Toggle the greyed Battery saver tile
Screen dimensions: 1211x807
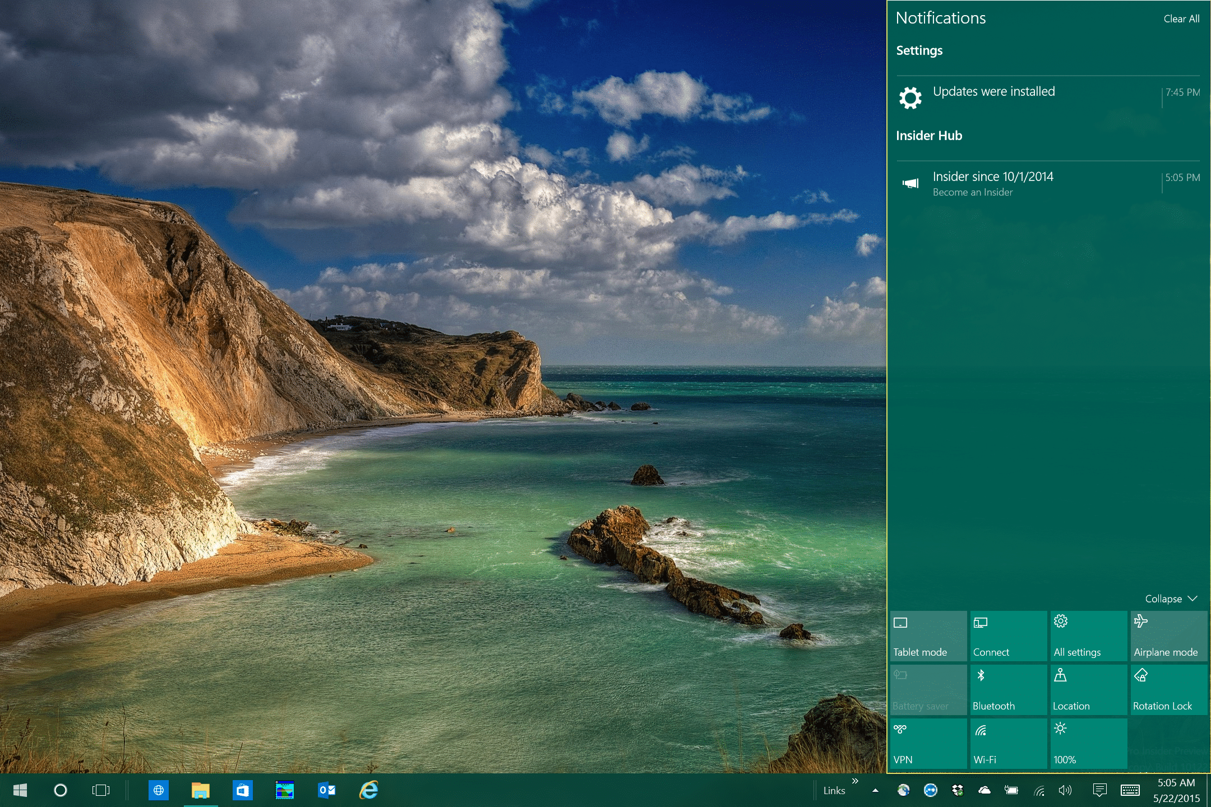click(928, 690)
